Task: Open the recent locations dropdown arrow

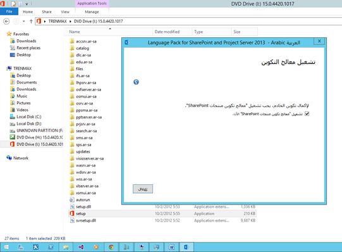Action: [x=24, y=21]
